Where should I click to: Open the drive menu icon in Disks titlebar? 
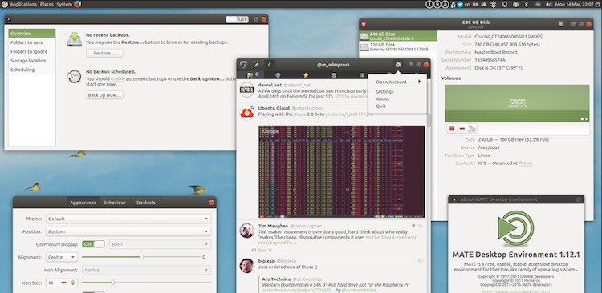[x=561, y=24]
